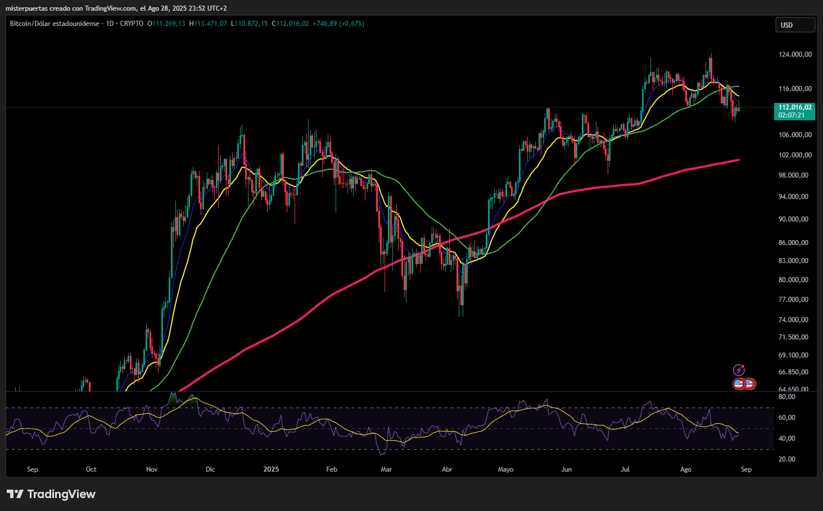
Task: Click the right US flag economic event marker
Action: coord(749,384)
